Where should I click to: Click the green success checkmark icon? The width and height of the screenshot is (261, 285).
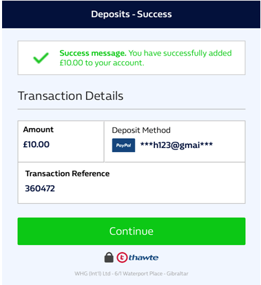pos(41,58)
